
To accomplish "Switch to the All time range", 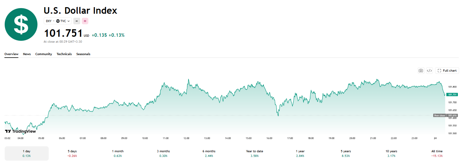I will (x=437, y=153).
